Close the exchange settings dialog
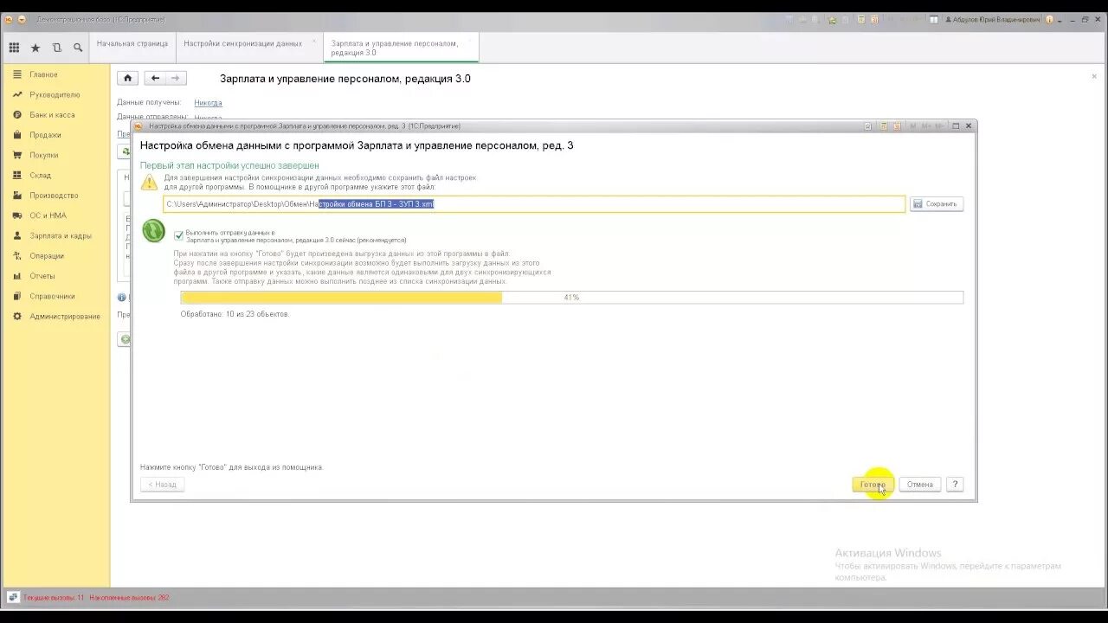Screen dimensions: 1108x623 point(969,126)
